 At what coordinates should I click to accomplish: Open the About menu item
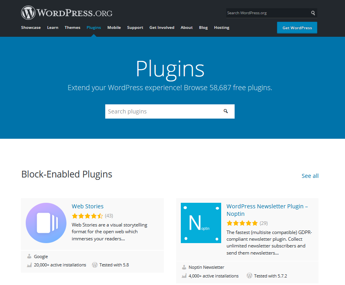(x=187, y=28)
